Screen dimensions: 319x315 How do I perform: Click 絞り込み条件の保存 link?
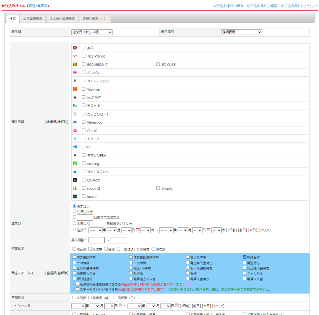(x=228, y=6)
